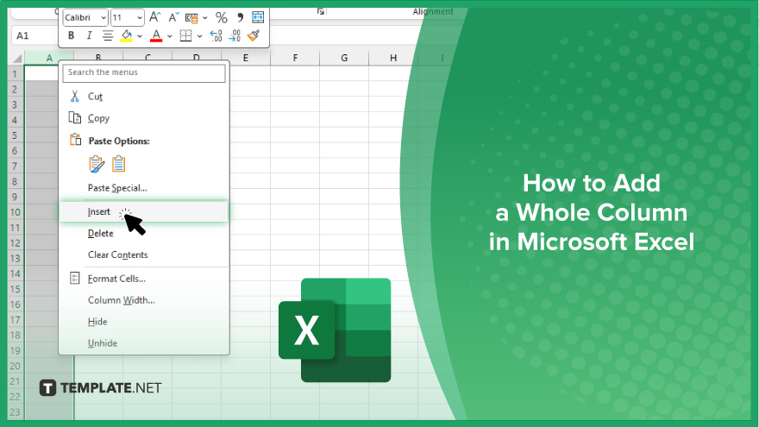This screenshot has height=427, width=759.
Task: Select column H header
Action: tap(393, 58)
